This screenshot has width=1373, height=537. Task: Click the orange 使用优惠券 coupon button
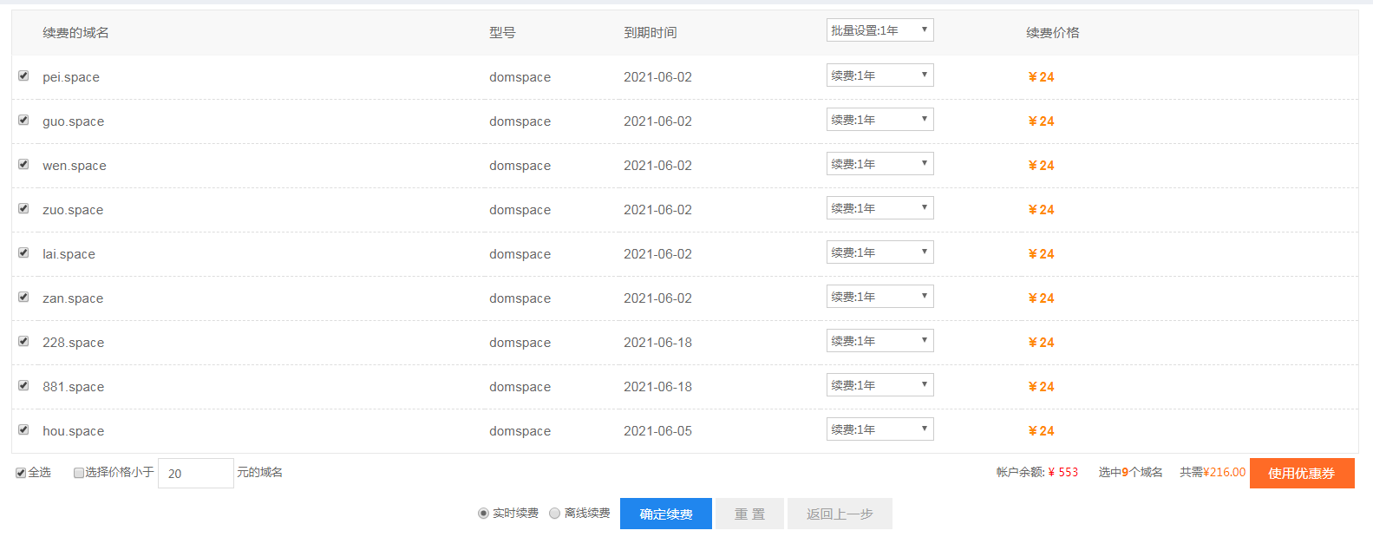tap(1301, 473)
